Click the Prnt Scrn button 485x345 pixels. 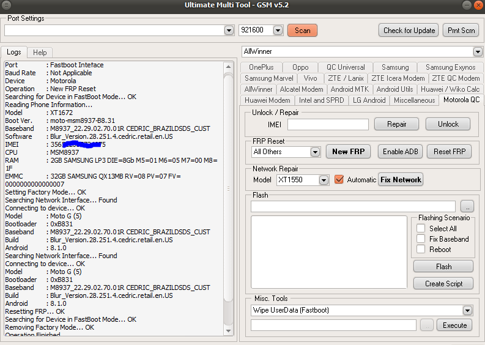tap(461, 31)
